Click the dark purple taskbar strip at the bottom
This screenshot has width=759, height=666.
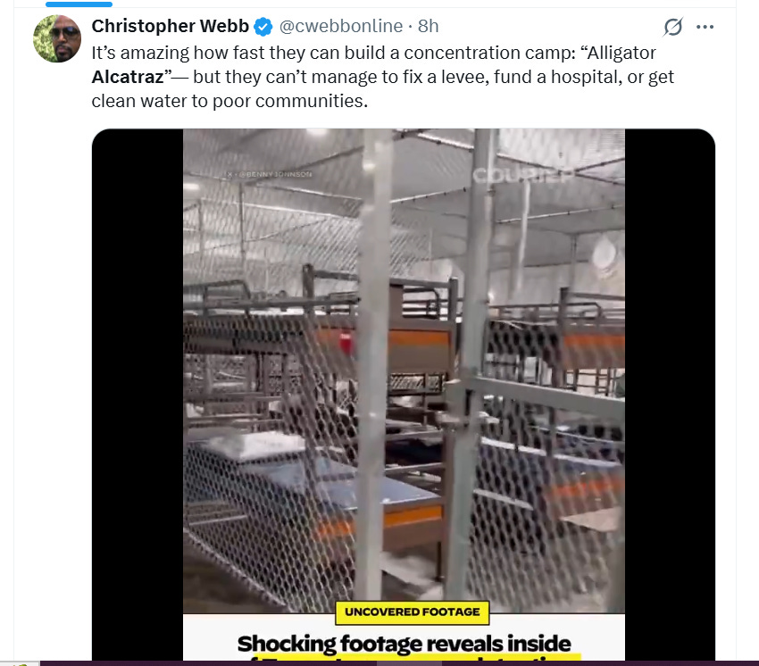click(399, 663)
